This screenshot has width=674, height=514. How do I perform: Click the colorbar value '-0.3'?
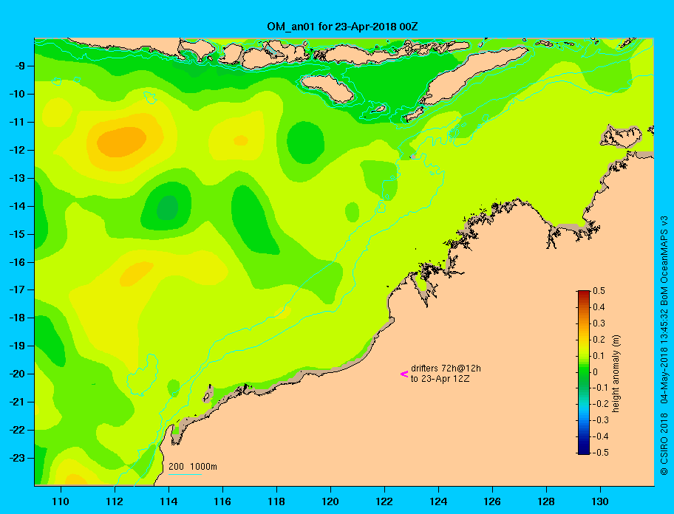(x=601, y=420)
